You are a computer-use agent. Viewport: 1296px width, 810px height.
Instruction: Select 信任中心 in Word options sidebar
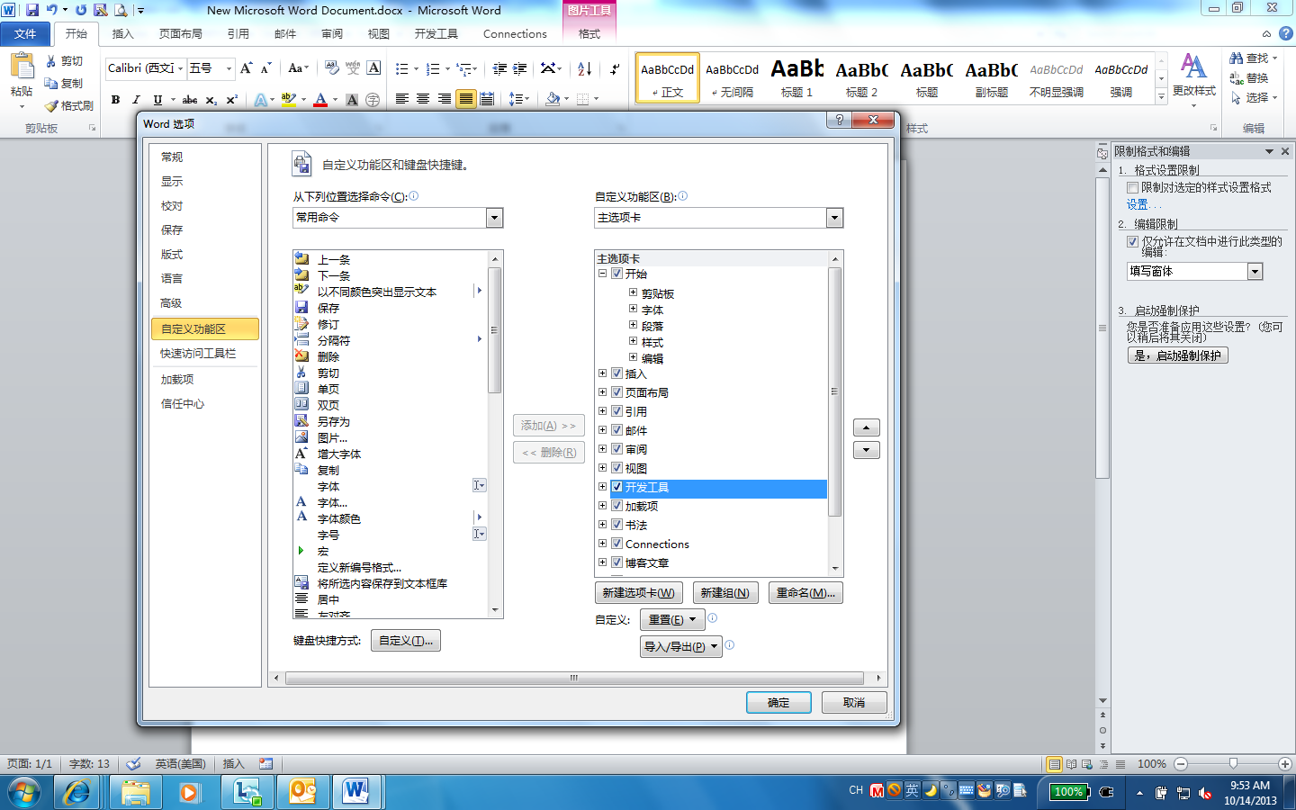pyautogui.click(x=204, y=404)
